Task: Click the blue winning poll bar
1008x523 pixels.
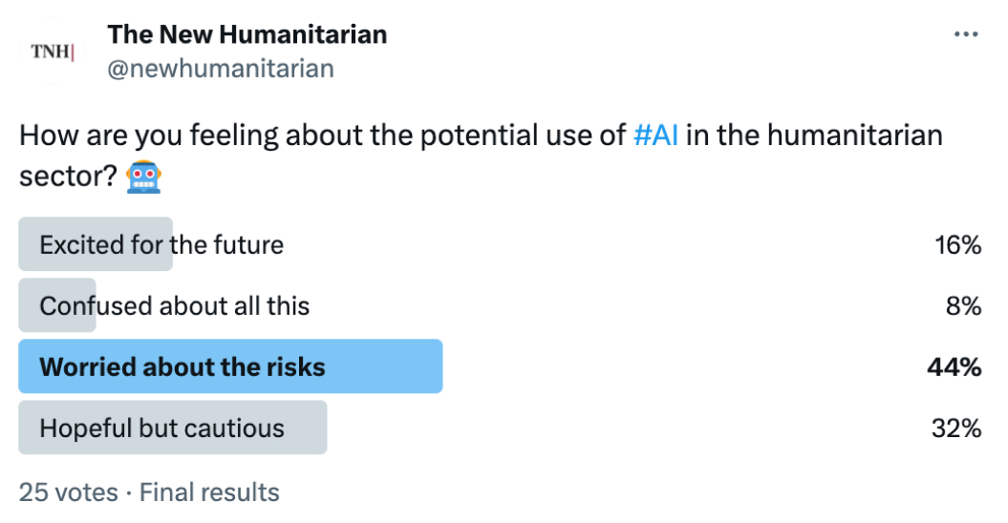Action: (231, 366)
